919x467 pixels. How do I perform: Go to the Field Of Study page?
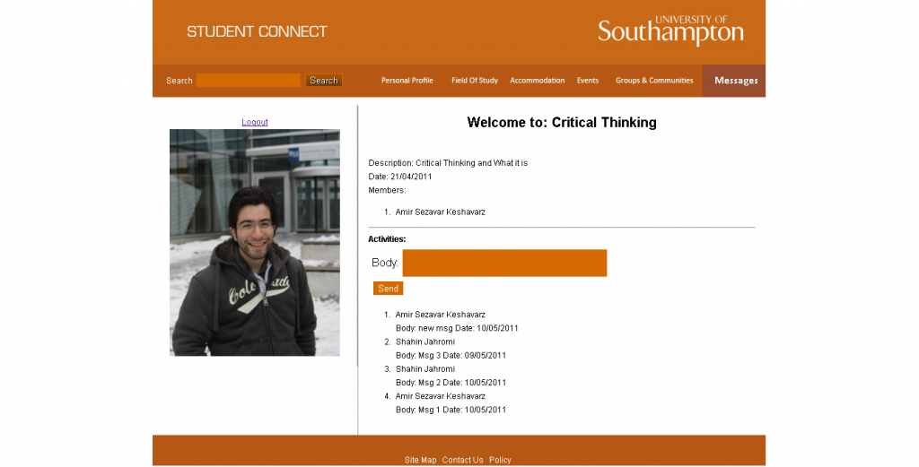[474, 81]
